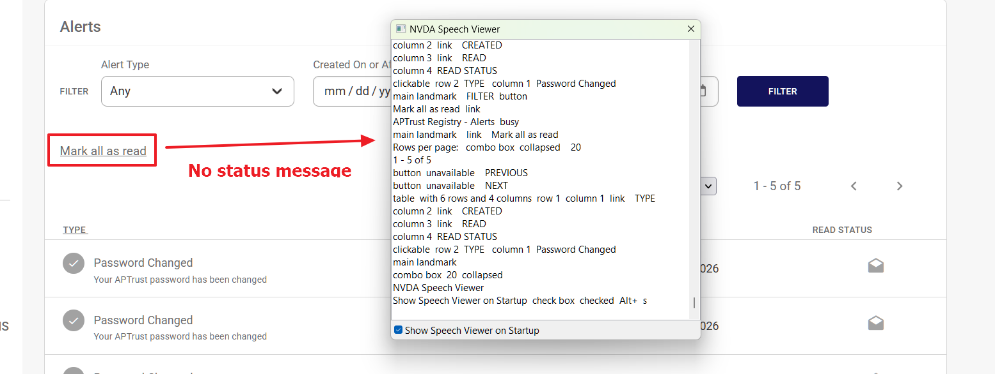Click the Mark all as read link
This screenshot has height=374, width=995.
tap(103, 151)
